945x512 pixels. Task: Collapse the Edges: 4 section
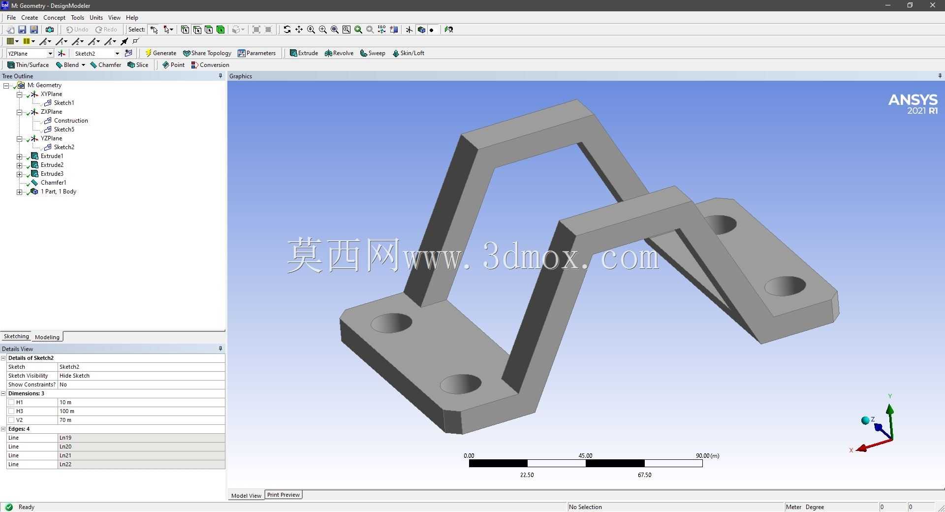(3, 429)
